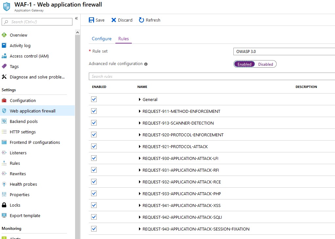Viewport: 335px width, 239px height.
Task: Click the Diagnose and solve problems icon
Action: click(4, 77)
